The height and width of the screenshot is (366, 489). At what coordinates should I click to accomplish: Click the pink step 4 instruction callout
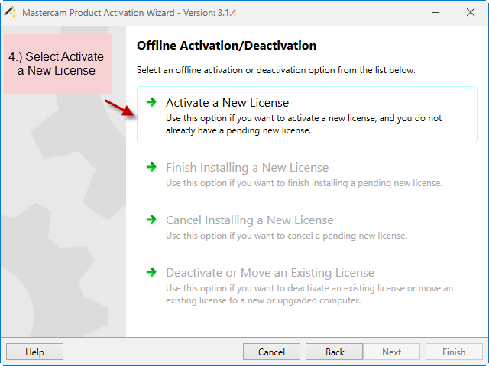click(58, 64)
